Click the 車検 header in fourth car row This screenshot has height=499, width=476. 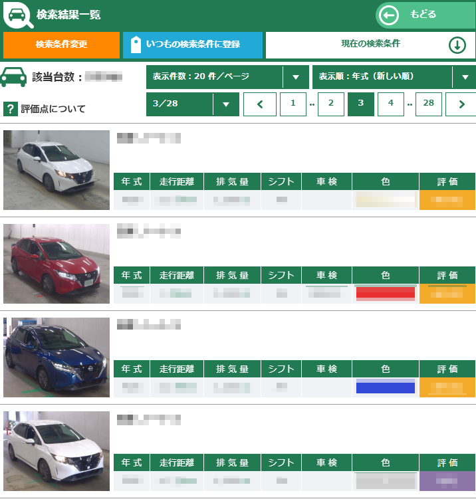click(x=326, y=462)
